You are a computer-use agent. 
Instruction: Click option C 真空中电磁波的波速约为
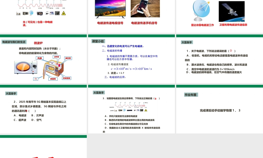click(x=210, y=69)
